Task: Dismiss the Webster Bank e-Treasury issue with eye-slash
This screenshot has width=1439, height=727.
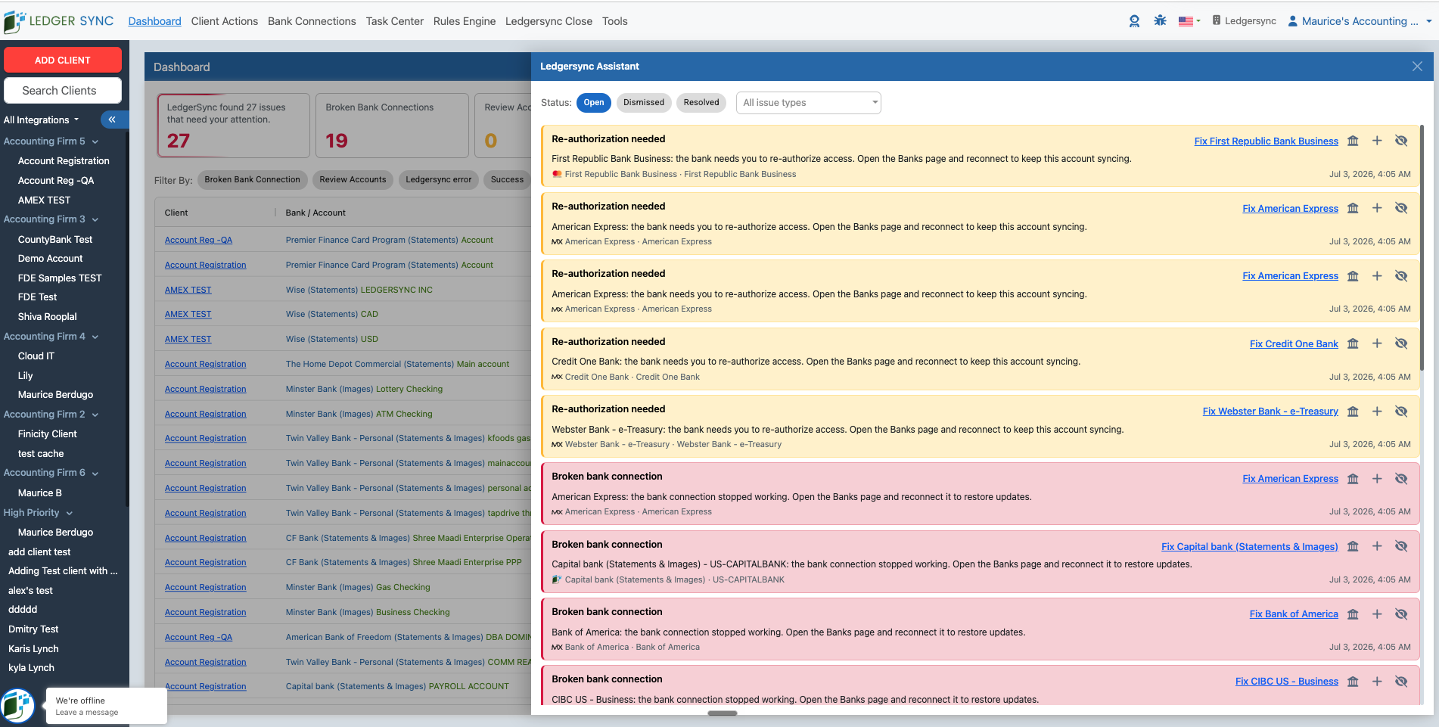Action: click(x=1401, y=412)
